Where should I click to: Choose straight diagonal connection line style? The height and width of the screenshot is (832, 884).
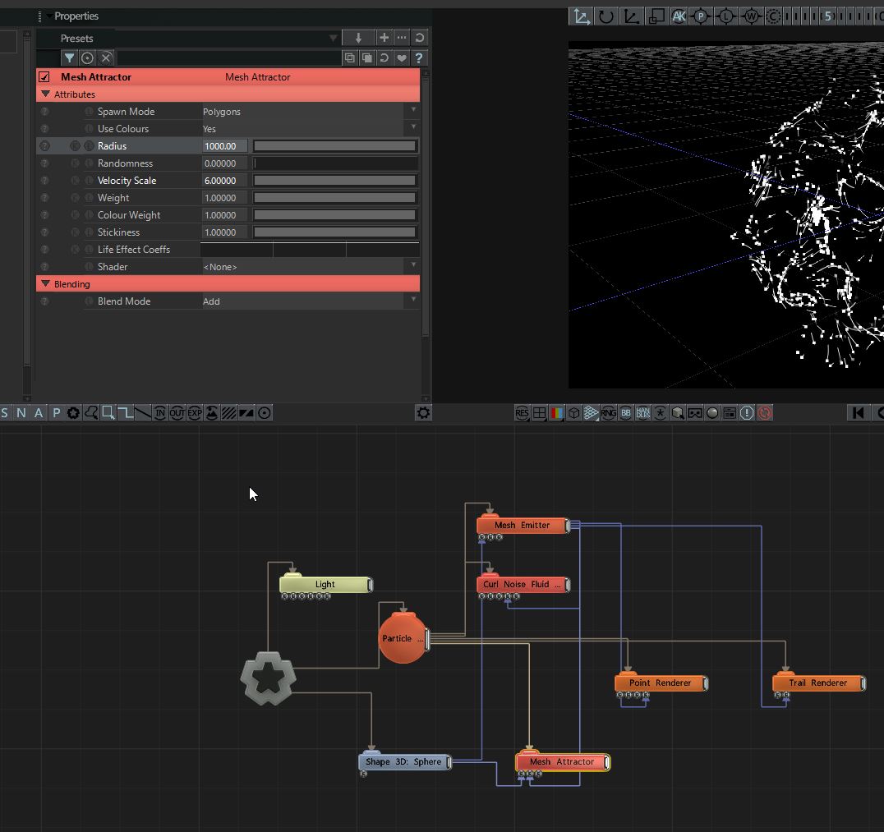(x=143, y=413)
